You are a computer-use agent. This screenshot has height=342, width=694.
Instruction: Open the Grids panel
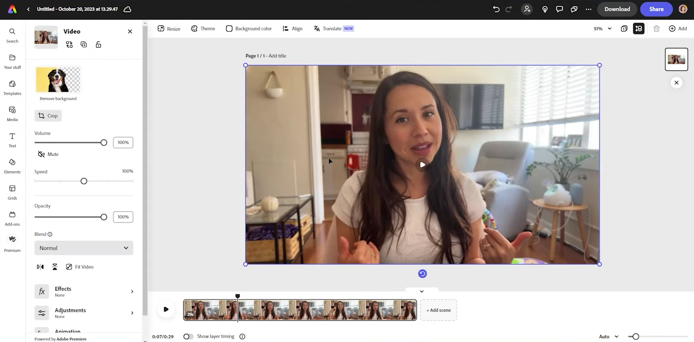coord(12,192)
